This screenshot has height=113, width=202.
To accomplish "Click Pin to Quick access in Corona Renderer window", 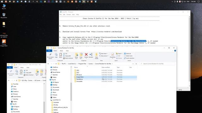I will tap(50, 56).
